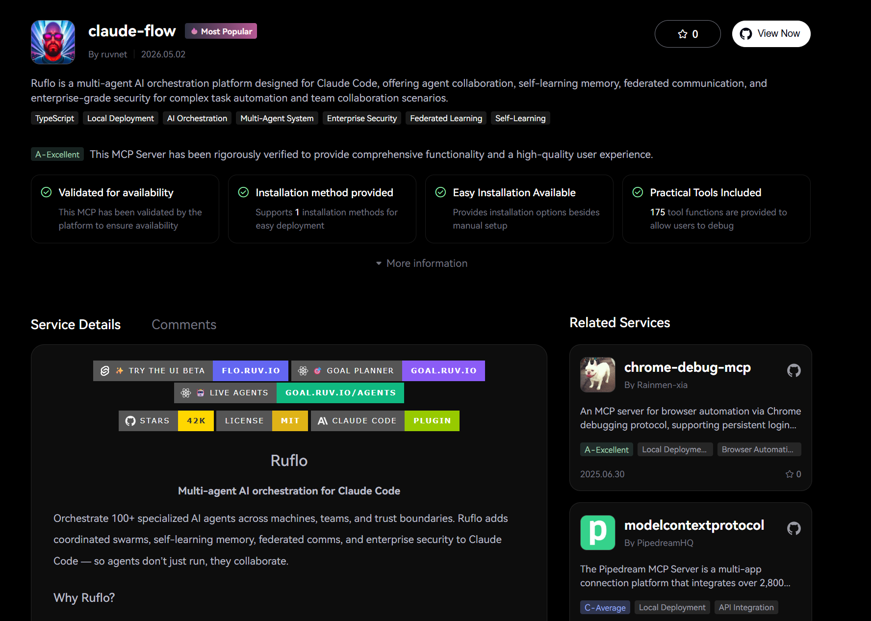Click the star icon to favorite claude-flow

(683, 34)
